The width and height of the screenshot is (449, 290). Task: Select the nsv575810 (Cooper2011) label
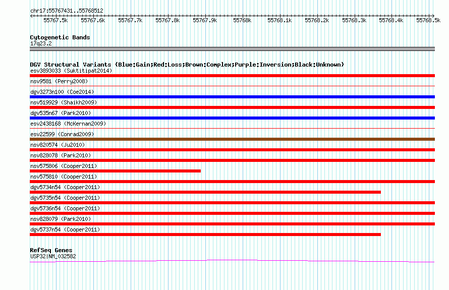point(64,177)
